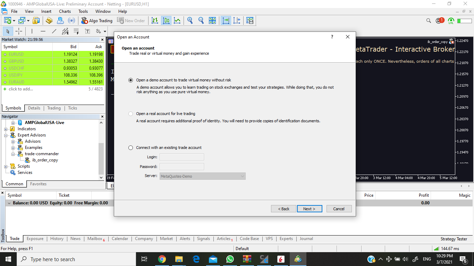Click the Login input field
Image resolution: width=474 pixels, height=266 pixels.
click(x=182, y=157)
